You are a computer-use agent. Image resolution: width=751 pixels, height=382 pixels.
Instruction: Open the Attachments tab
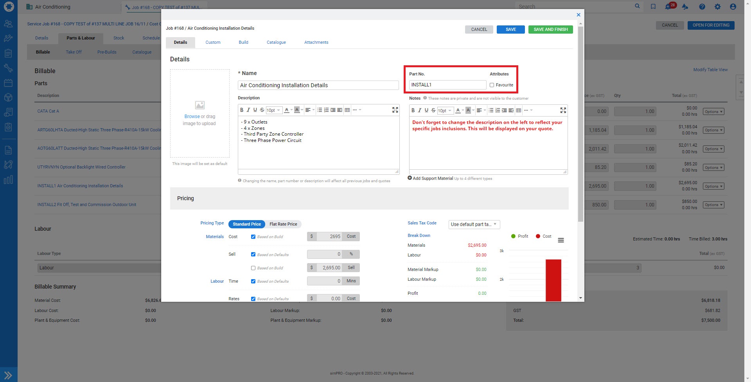pyautogui.click(x=316, y=42)
